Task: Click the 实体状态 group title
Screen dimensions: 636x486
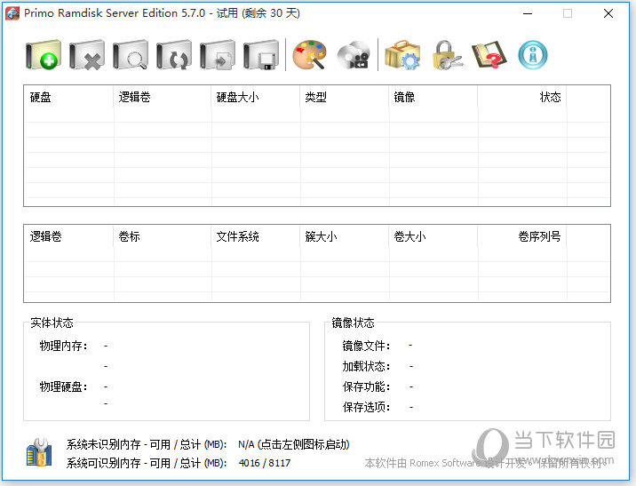Action: coord(52,323)
